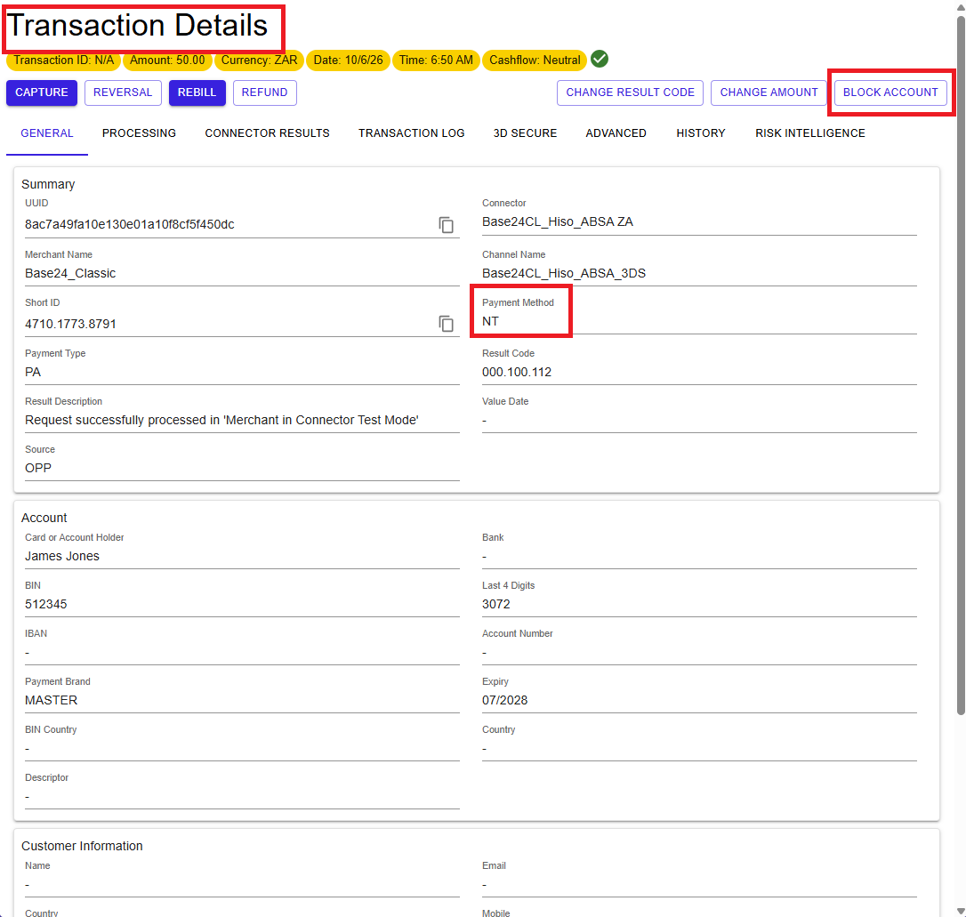Click Payment Type value PA
The width and height of the screenshot is (966, 917).
[33, 372]
